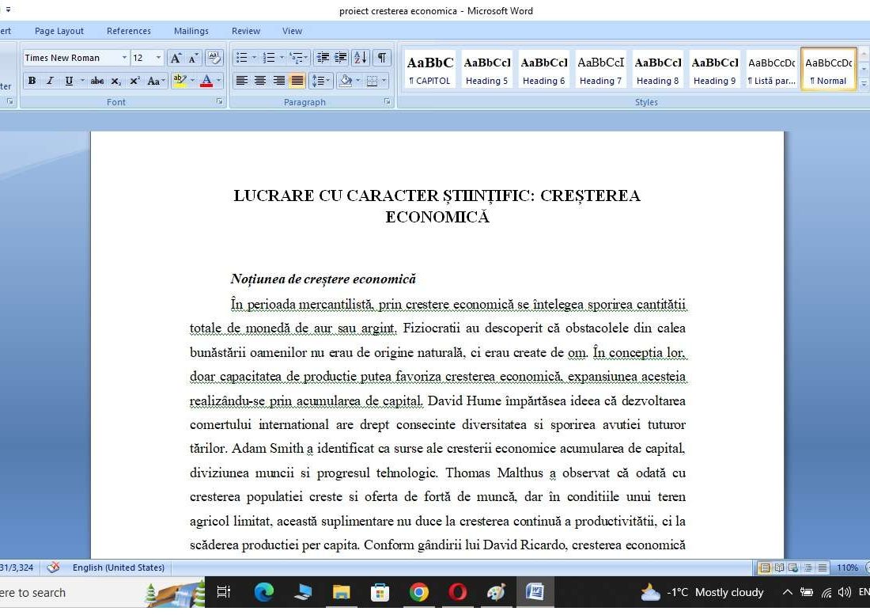The width and height of the screenshot is (870, 615).
Task: Apply italic formatting
Action: [50, 81]
